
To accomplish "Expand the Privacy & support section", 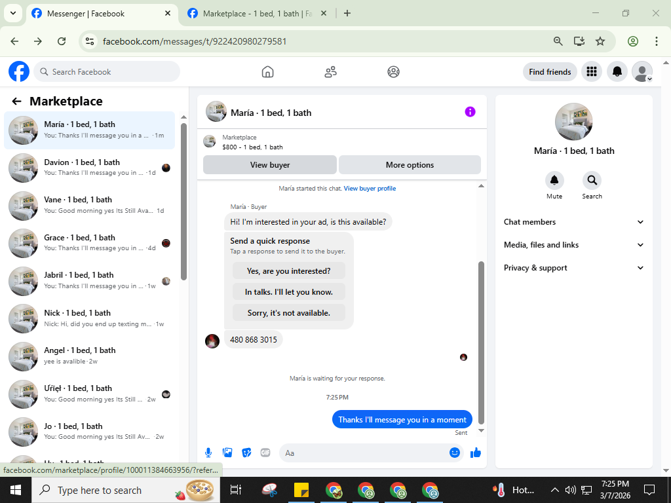I will (x=573, y=268).
